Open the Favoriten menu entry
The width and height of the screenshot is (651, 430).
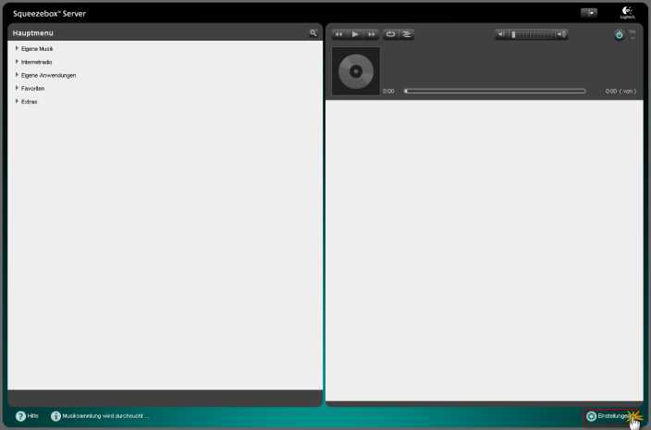[32, 88]
